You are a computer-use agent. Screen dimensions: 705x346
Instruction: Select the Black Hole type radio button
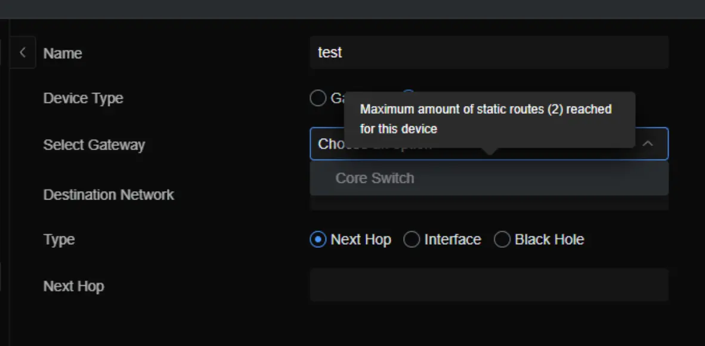(502, 239)
